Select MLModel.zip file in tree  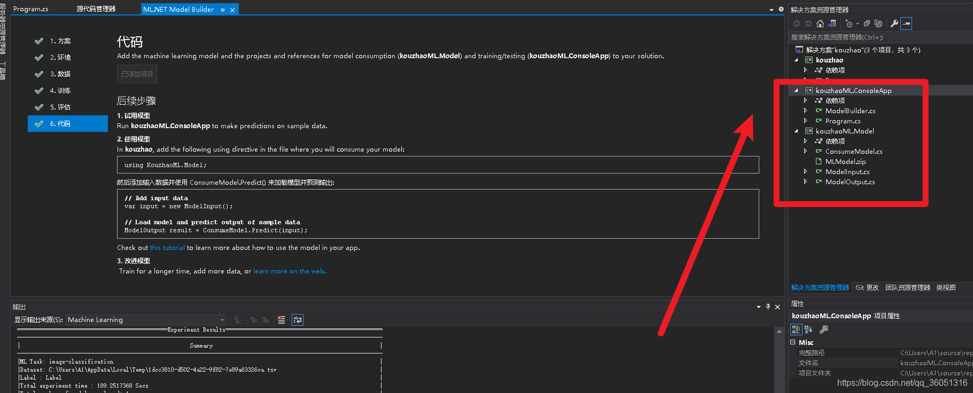pyautogui.click(x=845, y=161)
